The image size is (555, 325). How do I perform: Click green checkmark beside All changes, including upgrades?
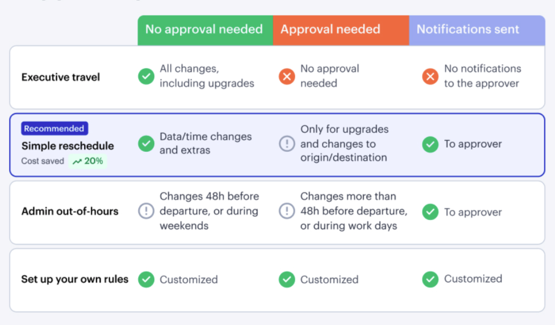point(146,76)
